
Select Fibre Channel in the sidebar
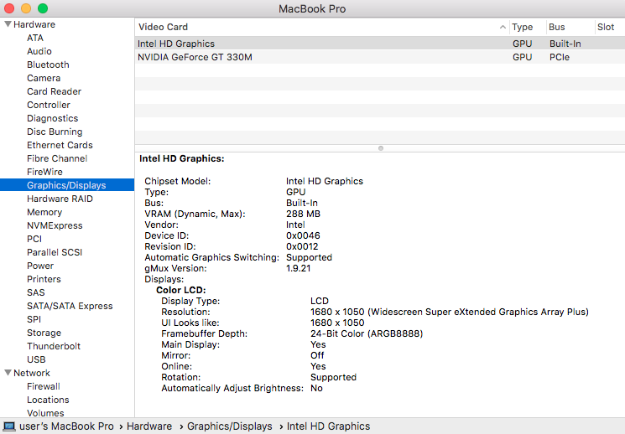tap(57, 158)
